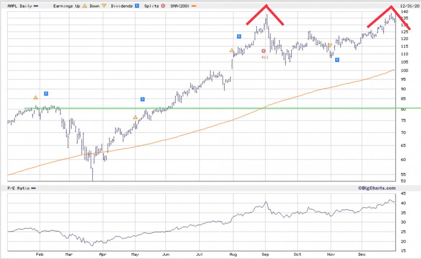Click the dash beside P/E Ratio label
This screenshot has height=259, width=421.
pos(33,188)
